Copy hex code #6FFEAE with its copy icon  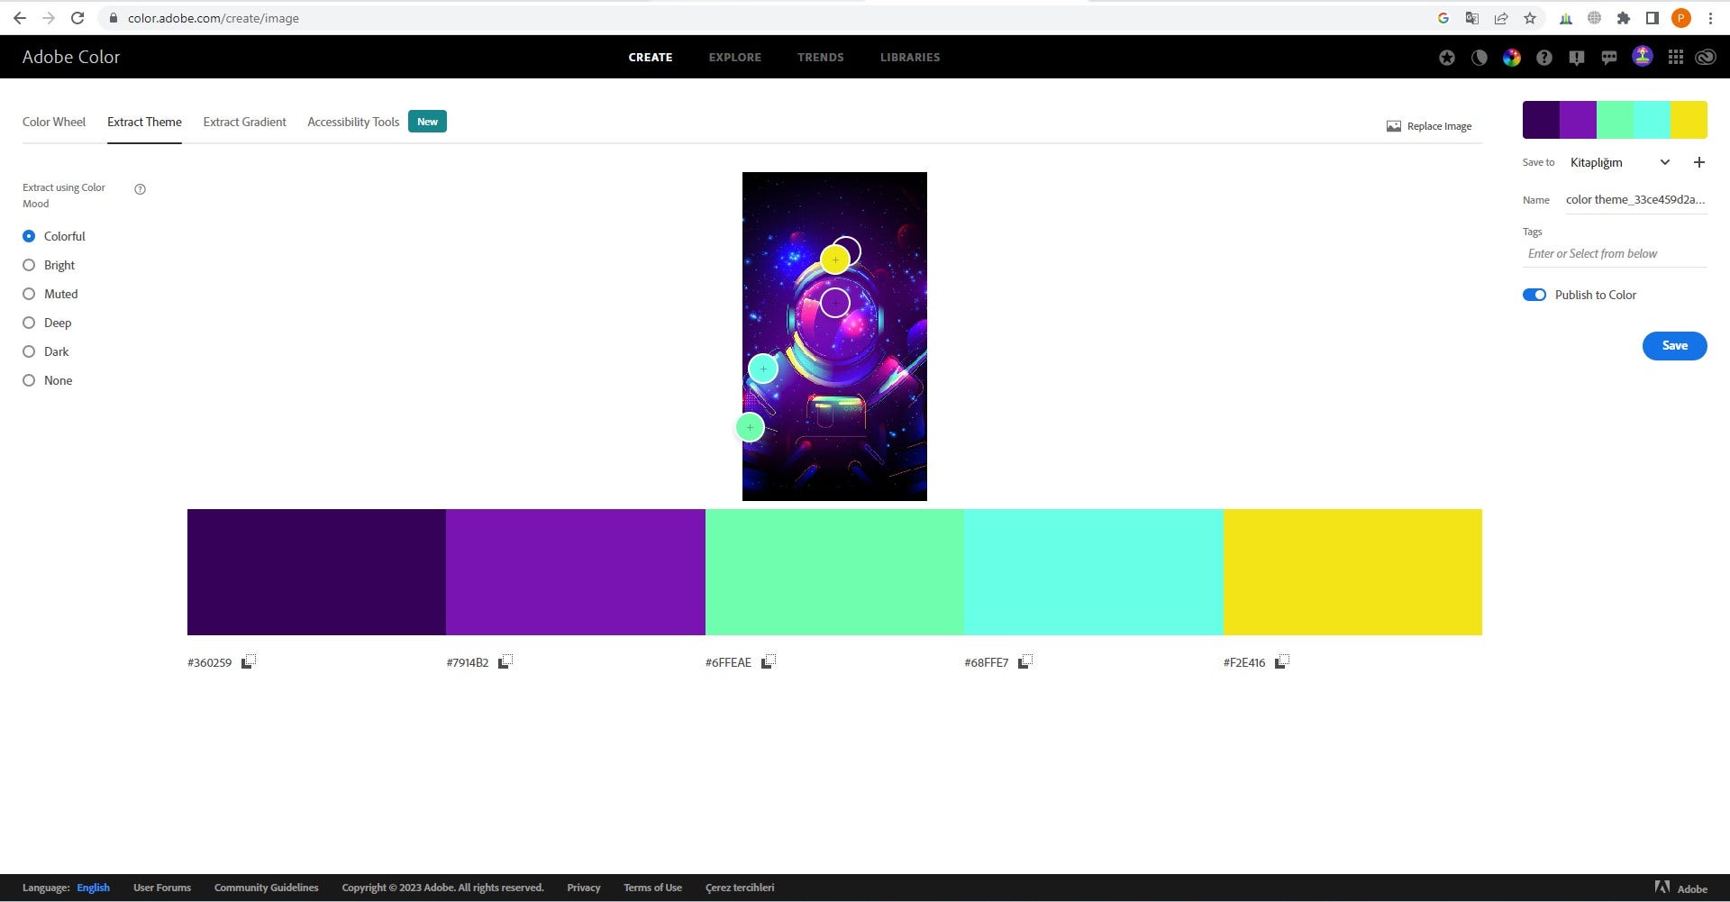tap(768, 661)
